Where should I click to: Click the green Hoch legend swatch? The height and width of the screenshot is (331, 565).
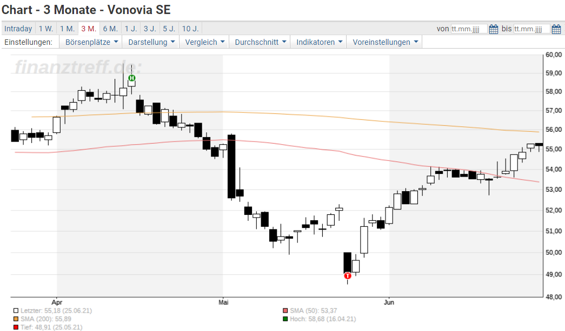285,319
